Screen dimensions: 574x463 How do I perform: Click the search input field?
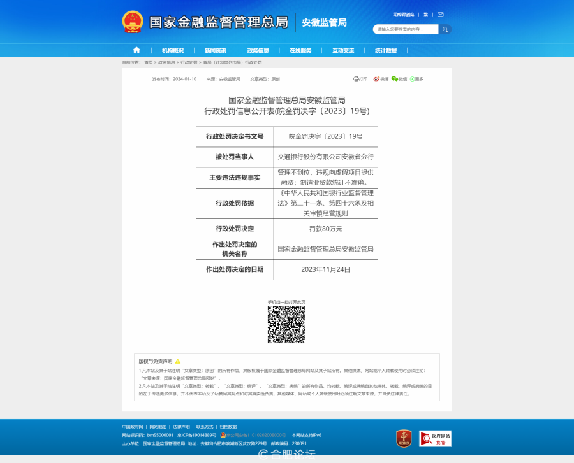[406, 29]
